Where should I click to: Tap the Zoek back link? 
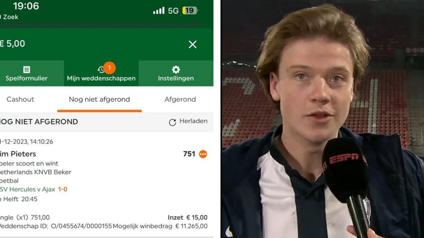(x=9, y=17)
